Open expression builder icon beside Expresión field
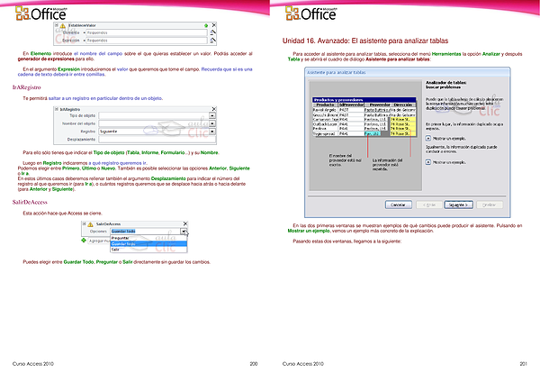This screenshot has width=540, height=382. (x=212, y=41)
